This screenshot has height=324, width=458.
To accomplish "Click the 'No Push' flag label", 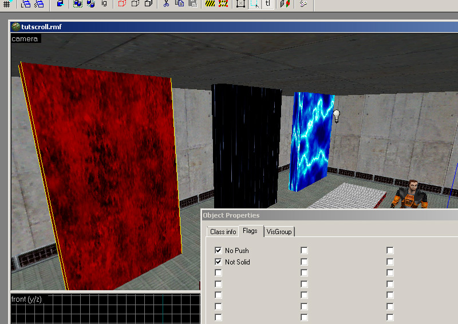I will 237,250.
